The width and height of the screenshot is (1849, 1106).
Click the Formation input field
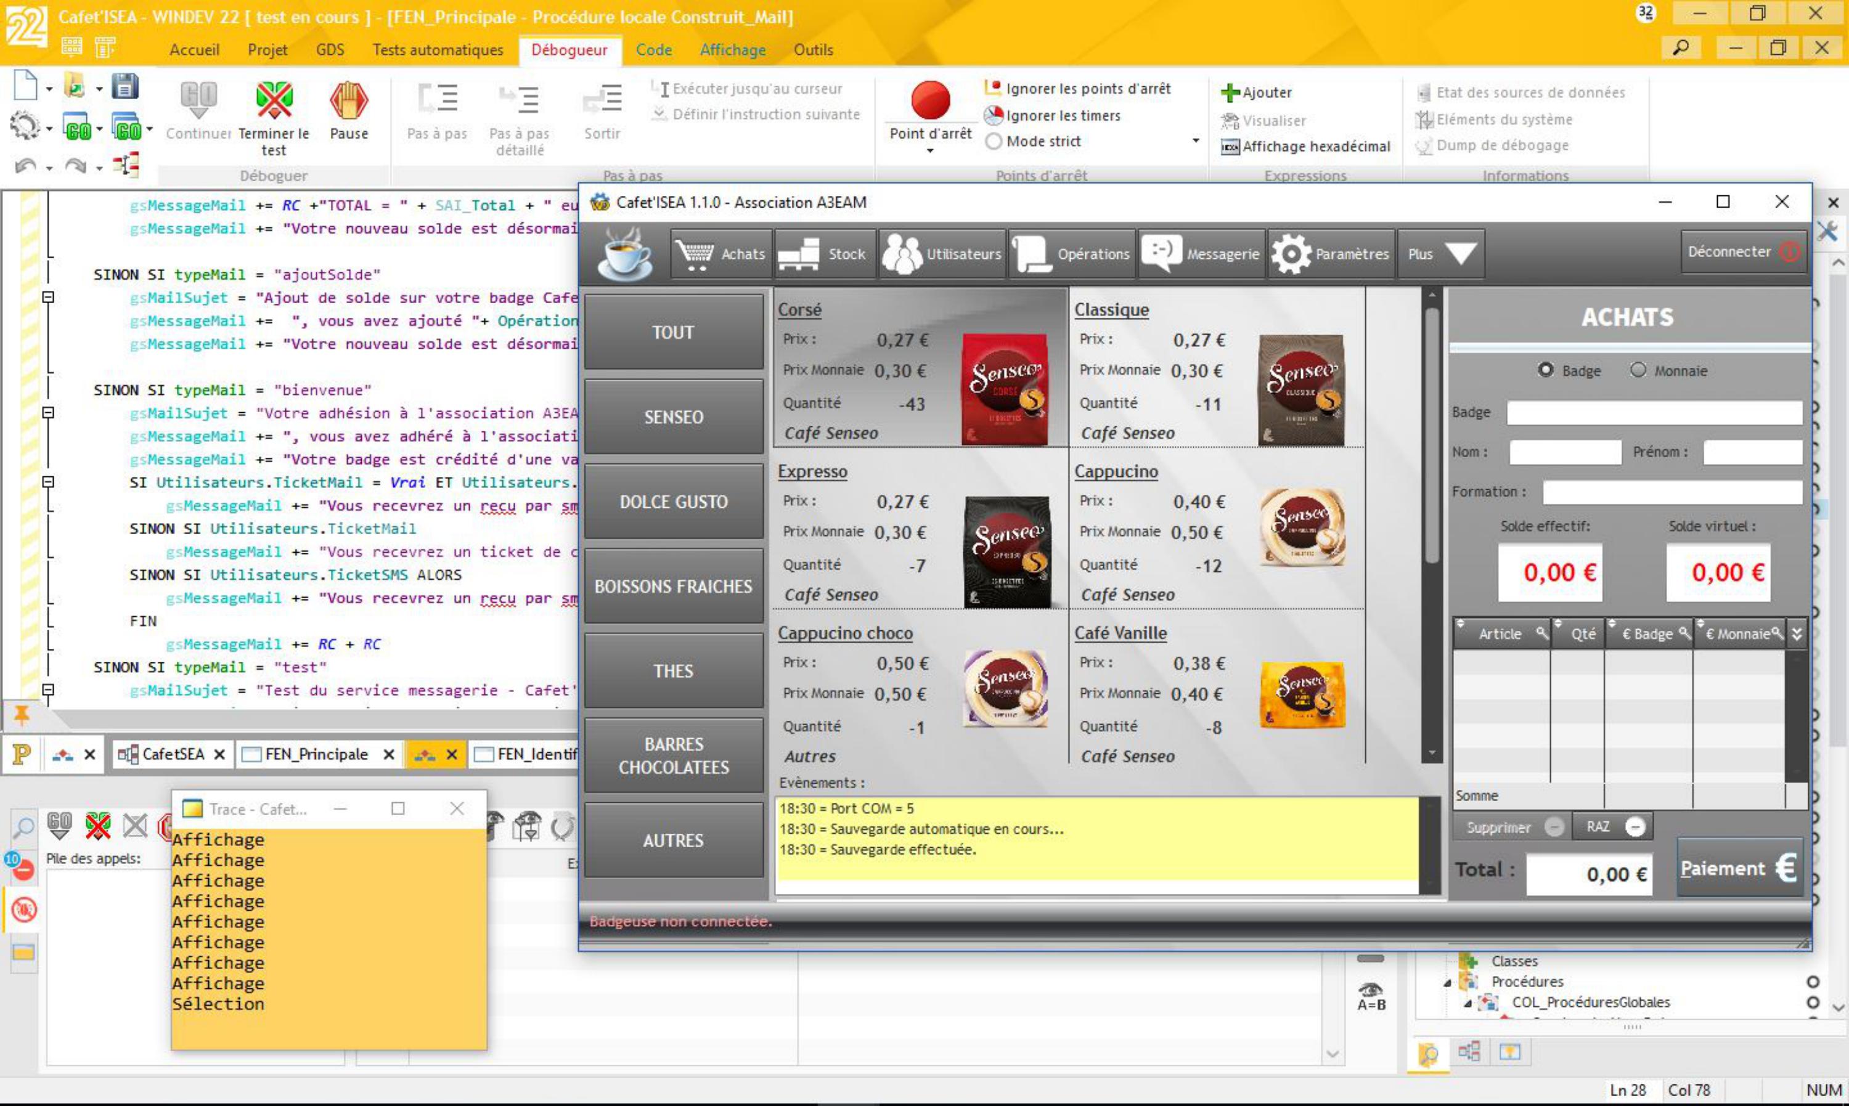point(1671,492)
